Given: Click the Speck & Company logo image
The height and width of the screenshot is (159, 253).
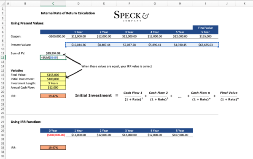Looking at the screenshot, I should coord(132,16).
